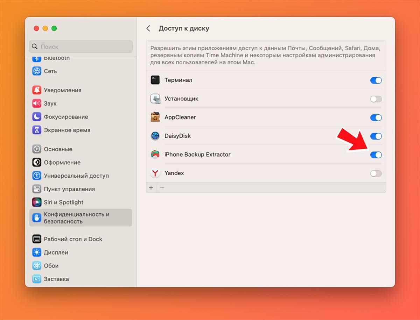Select Конфиденциальность и безопасность in sidebar
The height and width of the screenshot is (320, 420).
click(80, 218)
